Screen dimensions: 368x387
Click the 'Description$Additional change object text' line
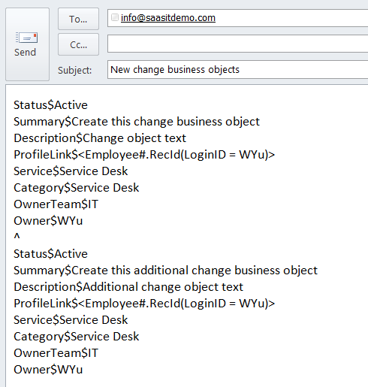[x=128, y=287]
